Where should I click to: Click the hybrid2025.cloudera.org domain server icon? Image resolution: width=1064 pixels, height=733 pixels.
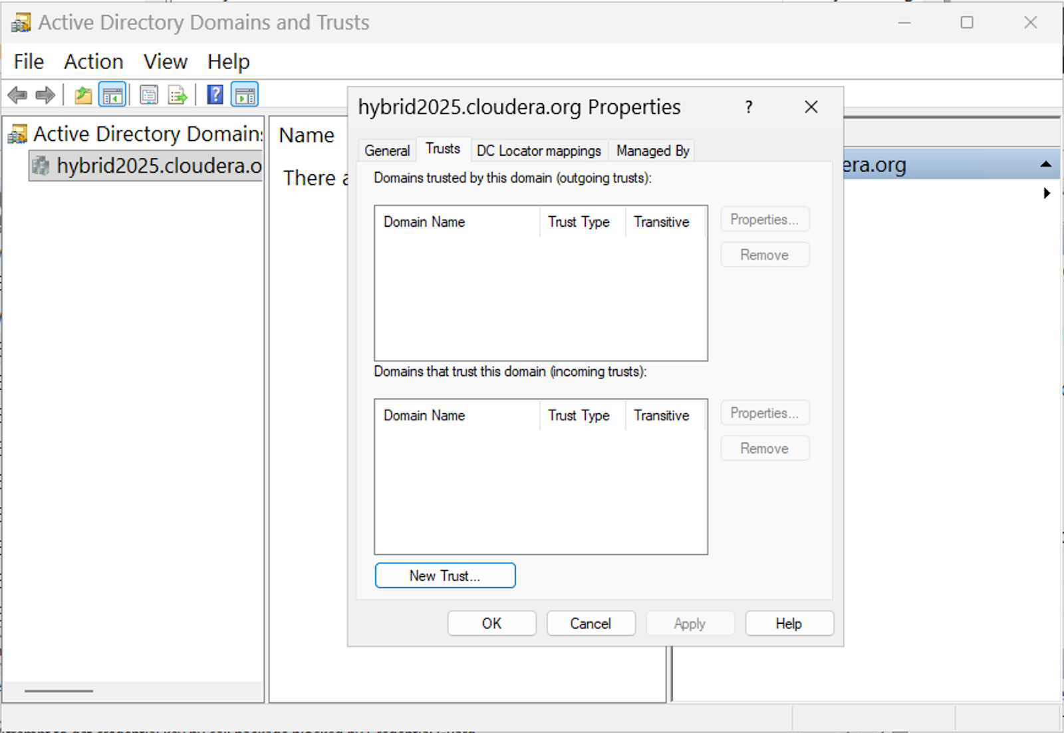41,165
